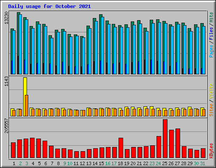Click the tallest red KBytes bar on day 25
The image size is (216, 168).
coord(165,139)
